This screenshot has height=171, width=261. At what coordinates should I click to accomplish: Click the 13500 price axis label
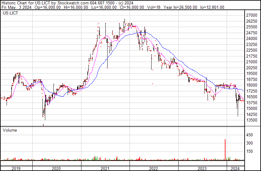click(x=252, y=120)
